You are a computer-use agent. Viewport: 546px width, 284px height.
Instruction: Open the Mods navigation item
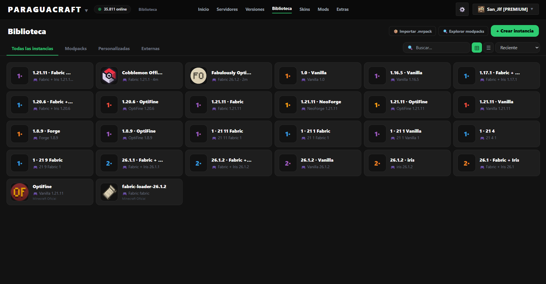[x=323, y=9]
